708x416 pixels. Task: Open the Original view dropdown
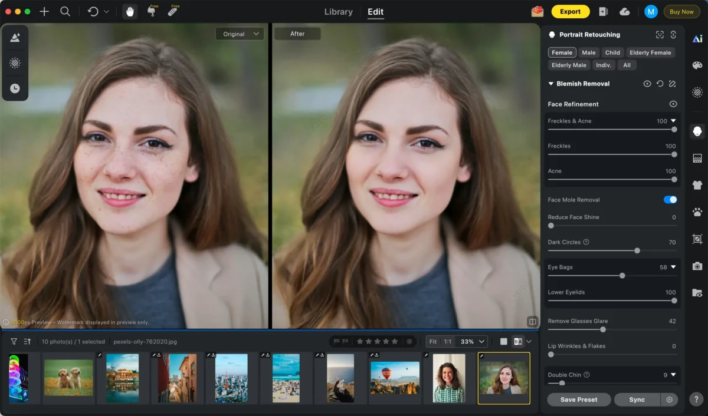coord(240,34)
